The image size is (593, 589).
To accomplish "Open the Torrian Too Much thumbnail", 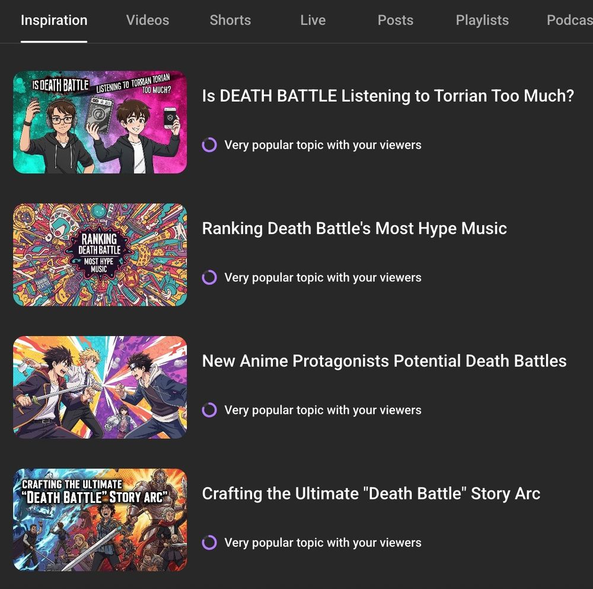I will click(100, 122).
